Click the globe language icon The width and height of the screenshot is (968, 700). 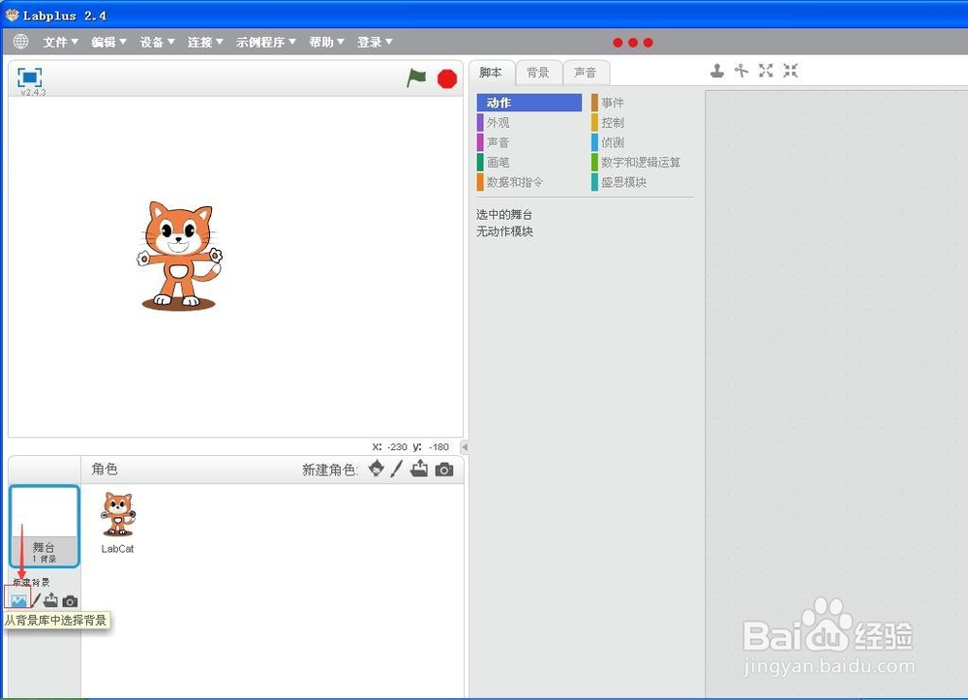pyautogui.click(x=20, y=42)
